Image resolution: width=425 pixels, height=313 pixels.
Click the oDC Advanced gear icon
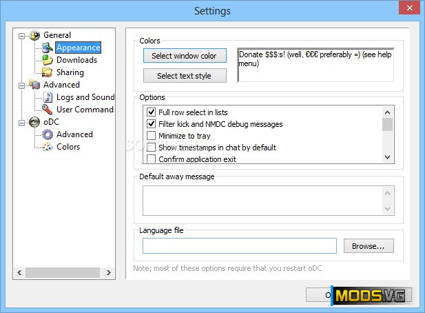(x=48, y=134)
